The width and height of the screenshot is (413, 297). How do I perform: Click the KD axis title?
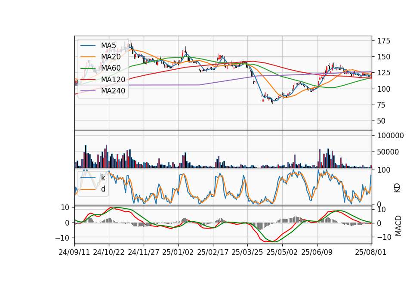point(397,188)
